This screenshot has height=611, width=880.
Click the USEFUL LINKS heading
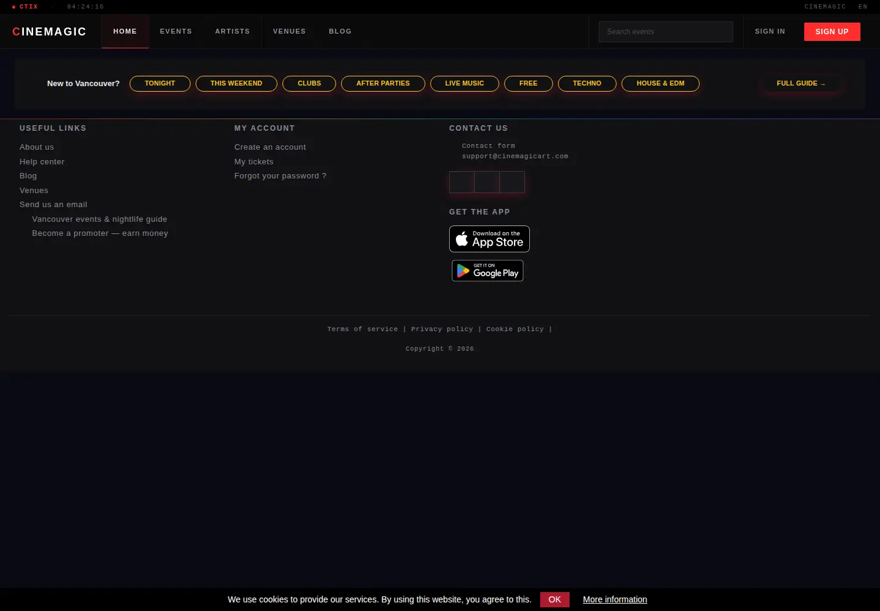[53, 128]
